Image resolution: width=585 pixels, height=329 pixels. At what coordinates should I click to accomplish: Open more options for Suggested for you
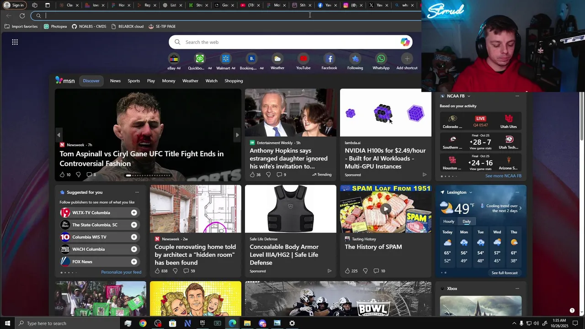[x=137, y=192]
